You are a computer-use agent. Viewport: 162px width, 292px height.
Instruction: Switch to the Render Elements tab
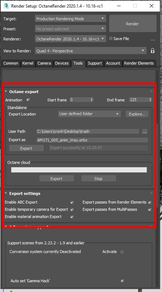(x=139, y=63)
